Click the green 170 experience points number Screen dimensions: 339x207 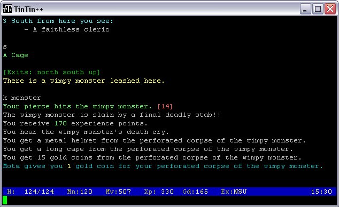[x=60, y=123]
